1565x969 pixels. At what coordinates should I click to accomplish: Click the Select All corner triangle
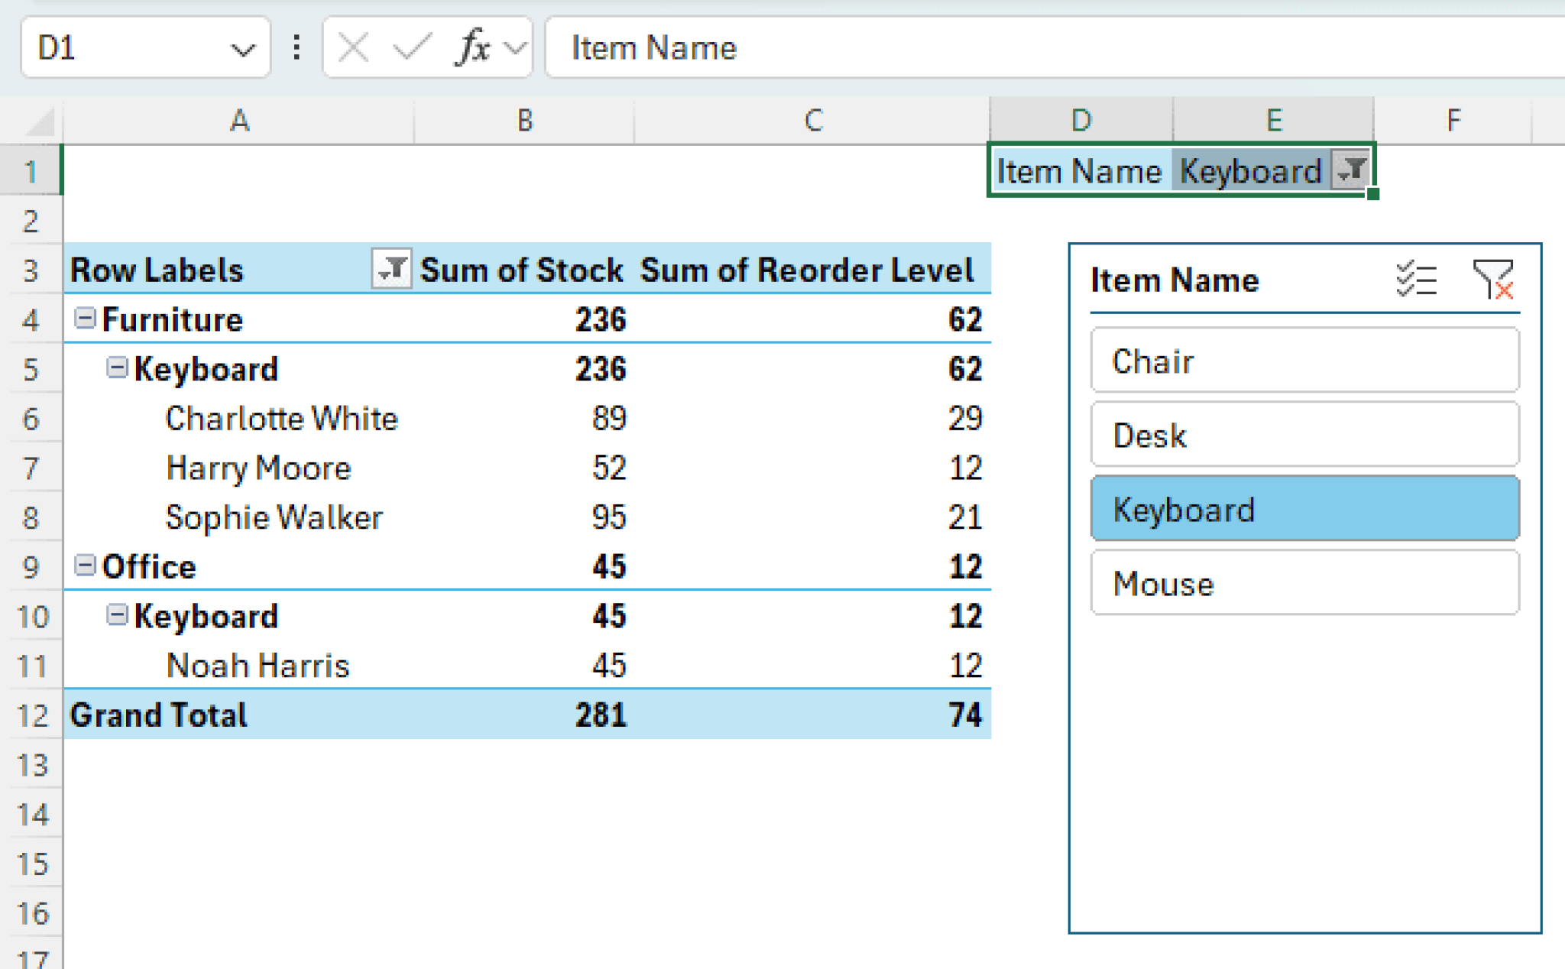pos(40,121)
